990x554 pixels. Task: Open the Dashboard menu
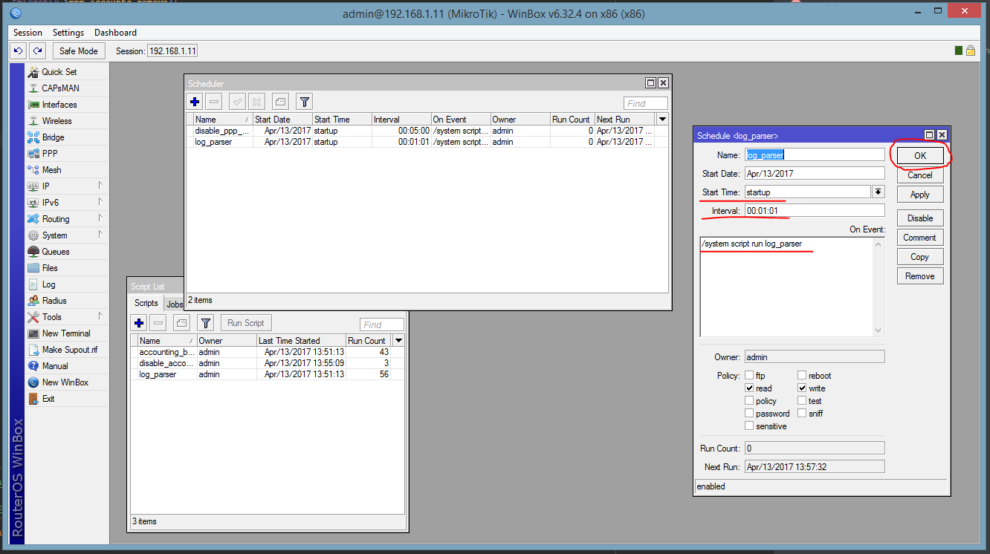click(115, 33)
